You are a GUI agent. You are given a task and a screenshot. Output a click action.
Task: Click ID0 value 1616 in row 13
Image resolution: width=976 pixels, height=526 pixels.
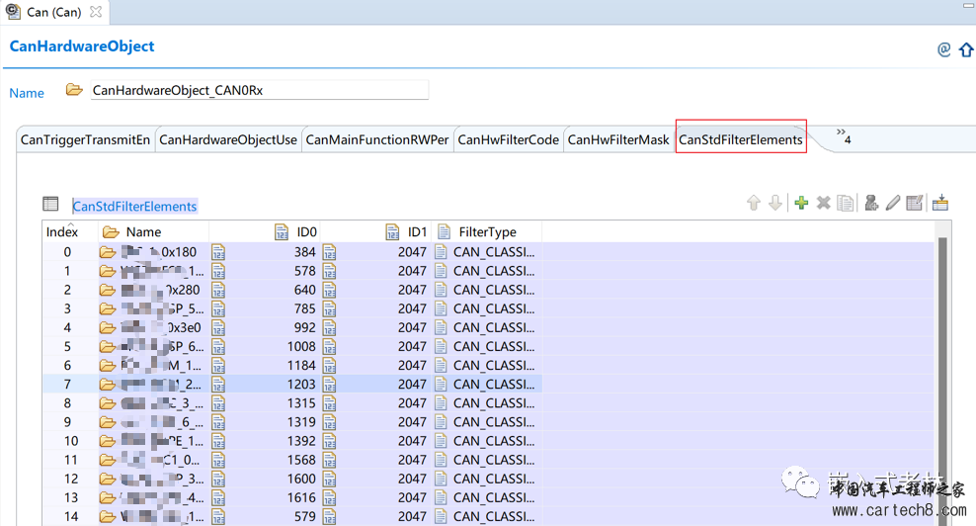[x=301, y=497]
